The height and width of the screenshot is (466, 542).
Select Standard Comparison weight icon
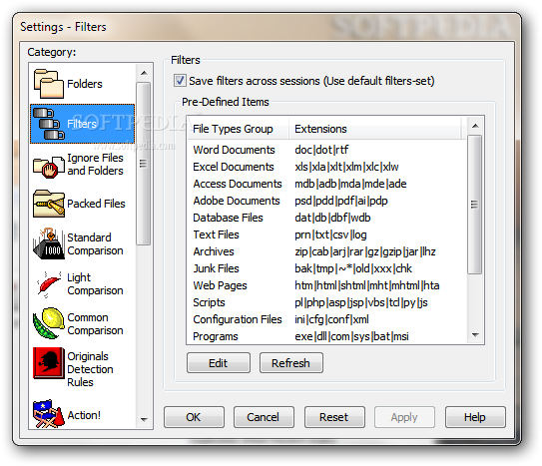48,243
